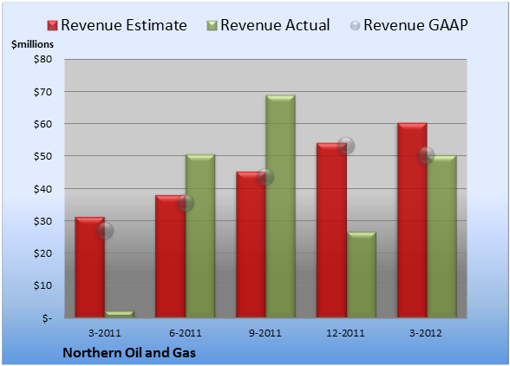This screenshot has width=510, height=366.
Task: Select the tallest green actual bar for 9-2011
Action: 281,206
